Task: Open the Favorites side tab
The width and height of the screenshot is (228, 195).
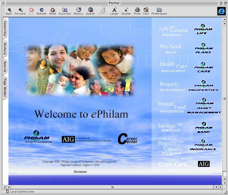Action: (5, 29)
